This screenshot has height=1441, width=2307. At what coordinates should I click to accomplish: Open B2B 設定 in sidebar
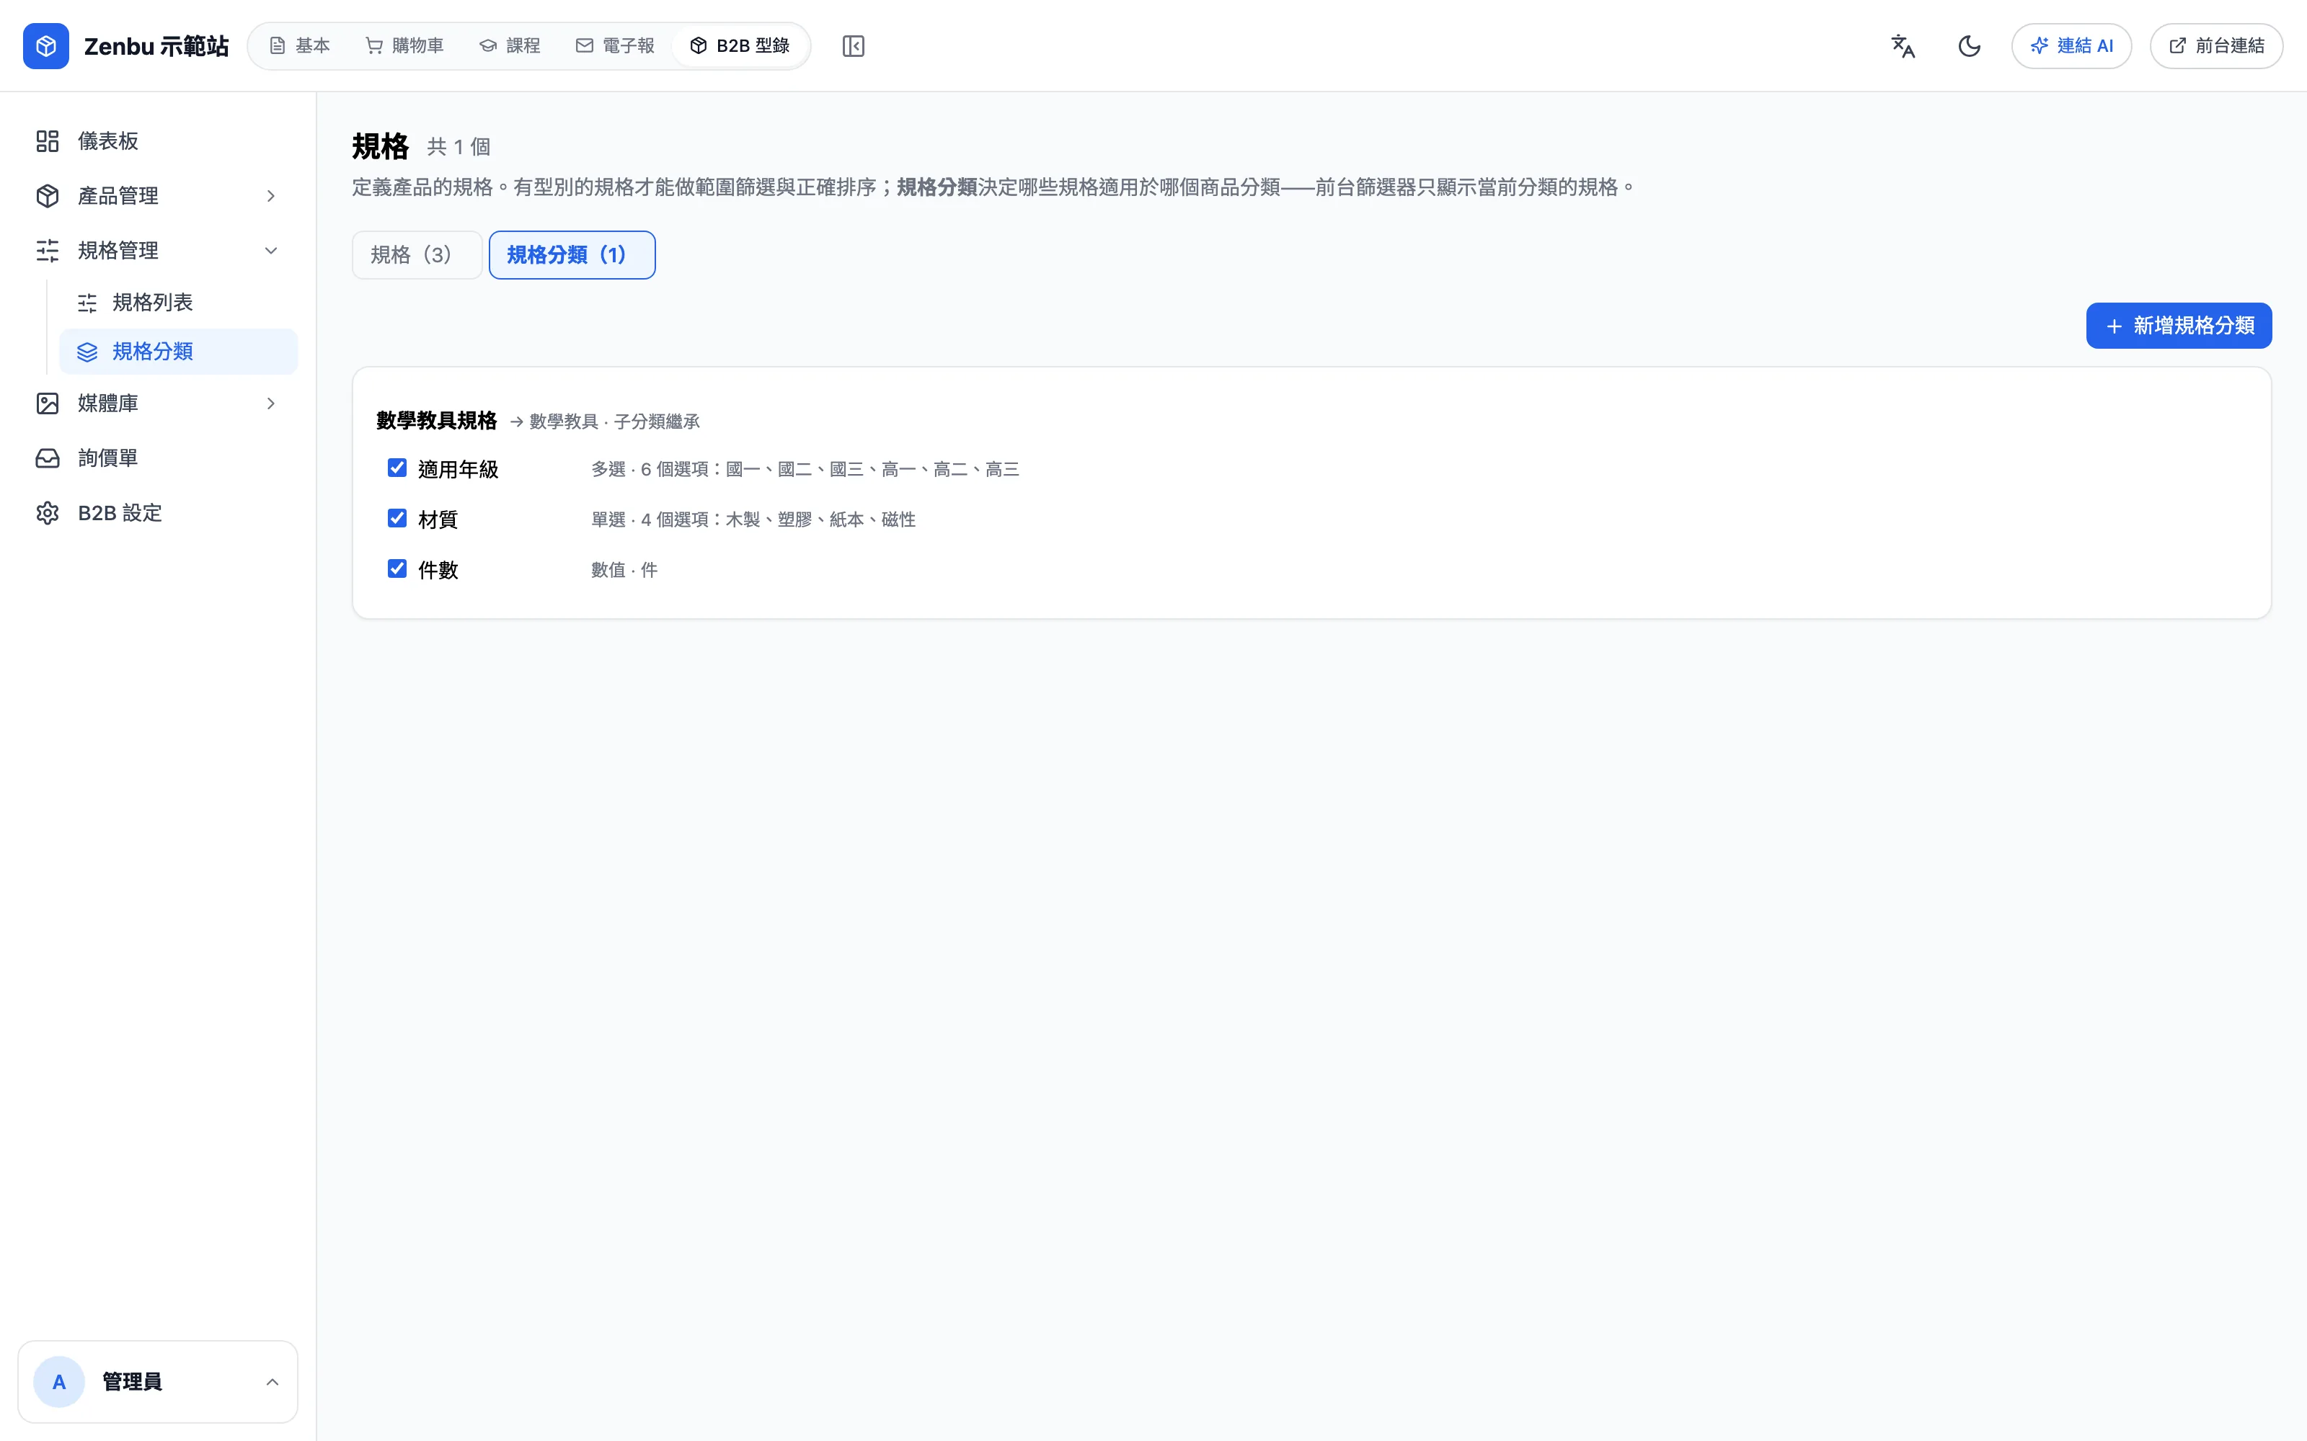[x=159, y=513]
